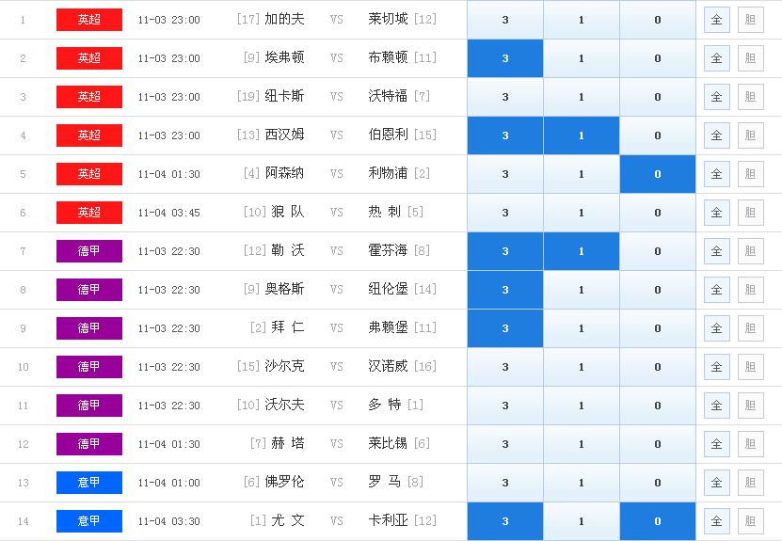The width and height of the screenshot is (782, 541).
Task: Click 胆 button for 沃尔夫 row
Action: 751,406
